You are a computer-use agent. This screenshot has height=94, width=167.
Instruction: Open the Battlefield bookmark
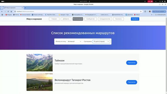[x=118, y=15]
